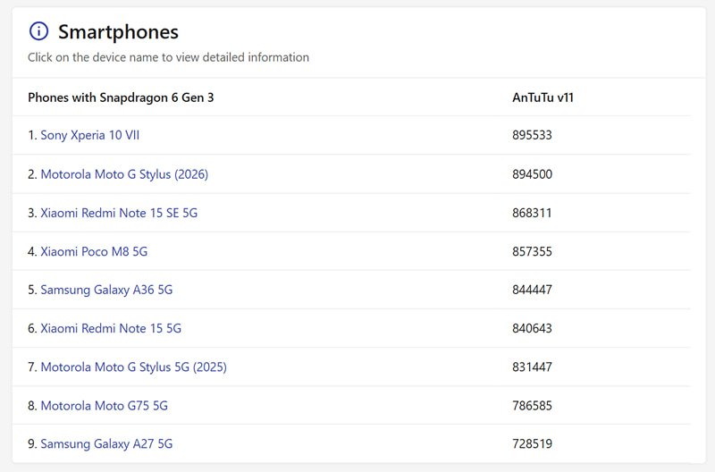Select the score 895533
This screenshot has width=715, height=472.
pos(532,135)
